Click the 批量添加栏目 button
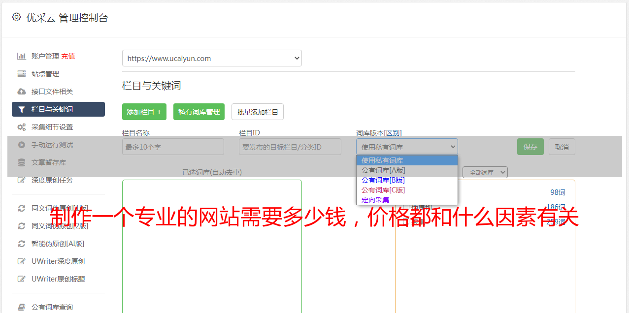This screenshot has width=629, height=313. coord(258,112)
